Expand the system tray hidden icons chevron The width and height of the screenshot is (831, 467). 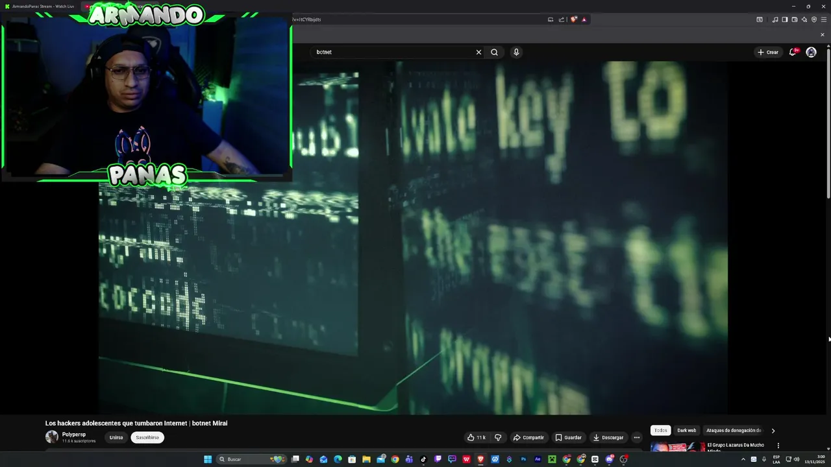pyautogui.click(x=743, y=459)
